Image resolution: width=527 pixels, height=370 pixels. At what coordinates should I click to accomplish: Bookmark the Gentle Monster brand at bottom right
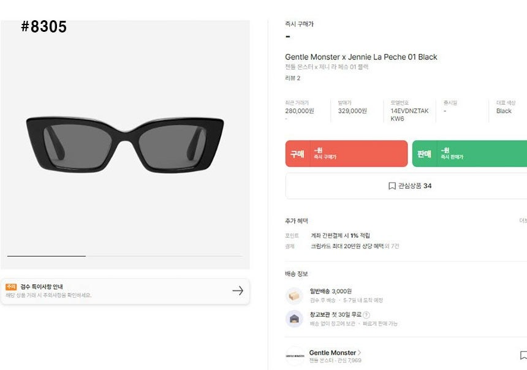[x=523, y=355]
